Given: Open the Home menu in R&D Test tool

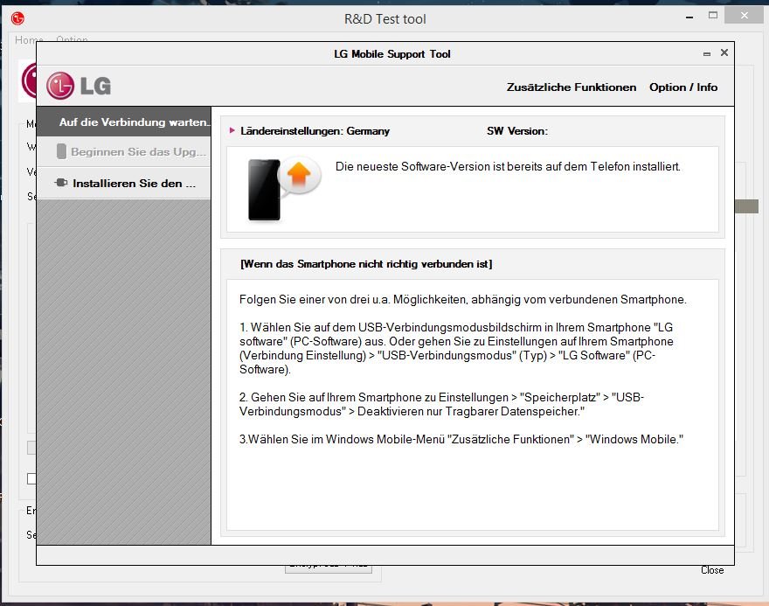Looking at the screenshot, I should click(x=29, y=39).
